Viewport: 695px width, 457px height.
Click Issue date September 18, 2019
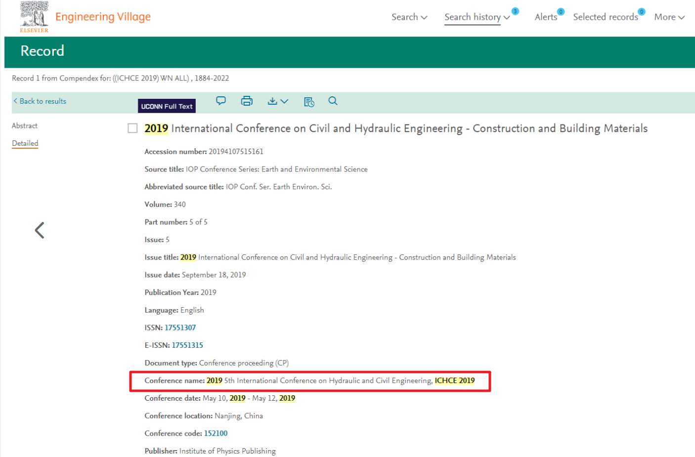tap(214, 275)
